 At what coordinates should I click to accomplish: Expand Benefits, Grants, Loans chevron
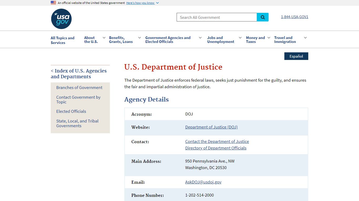[x=140, y=38]
